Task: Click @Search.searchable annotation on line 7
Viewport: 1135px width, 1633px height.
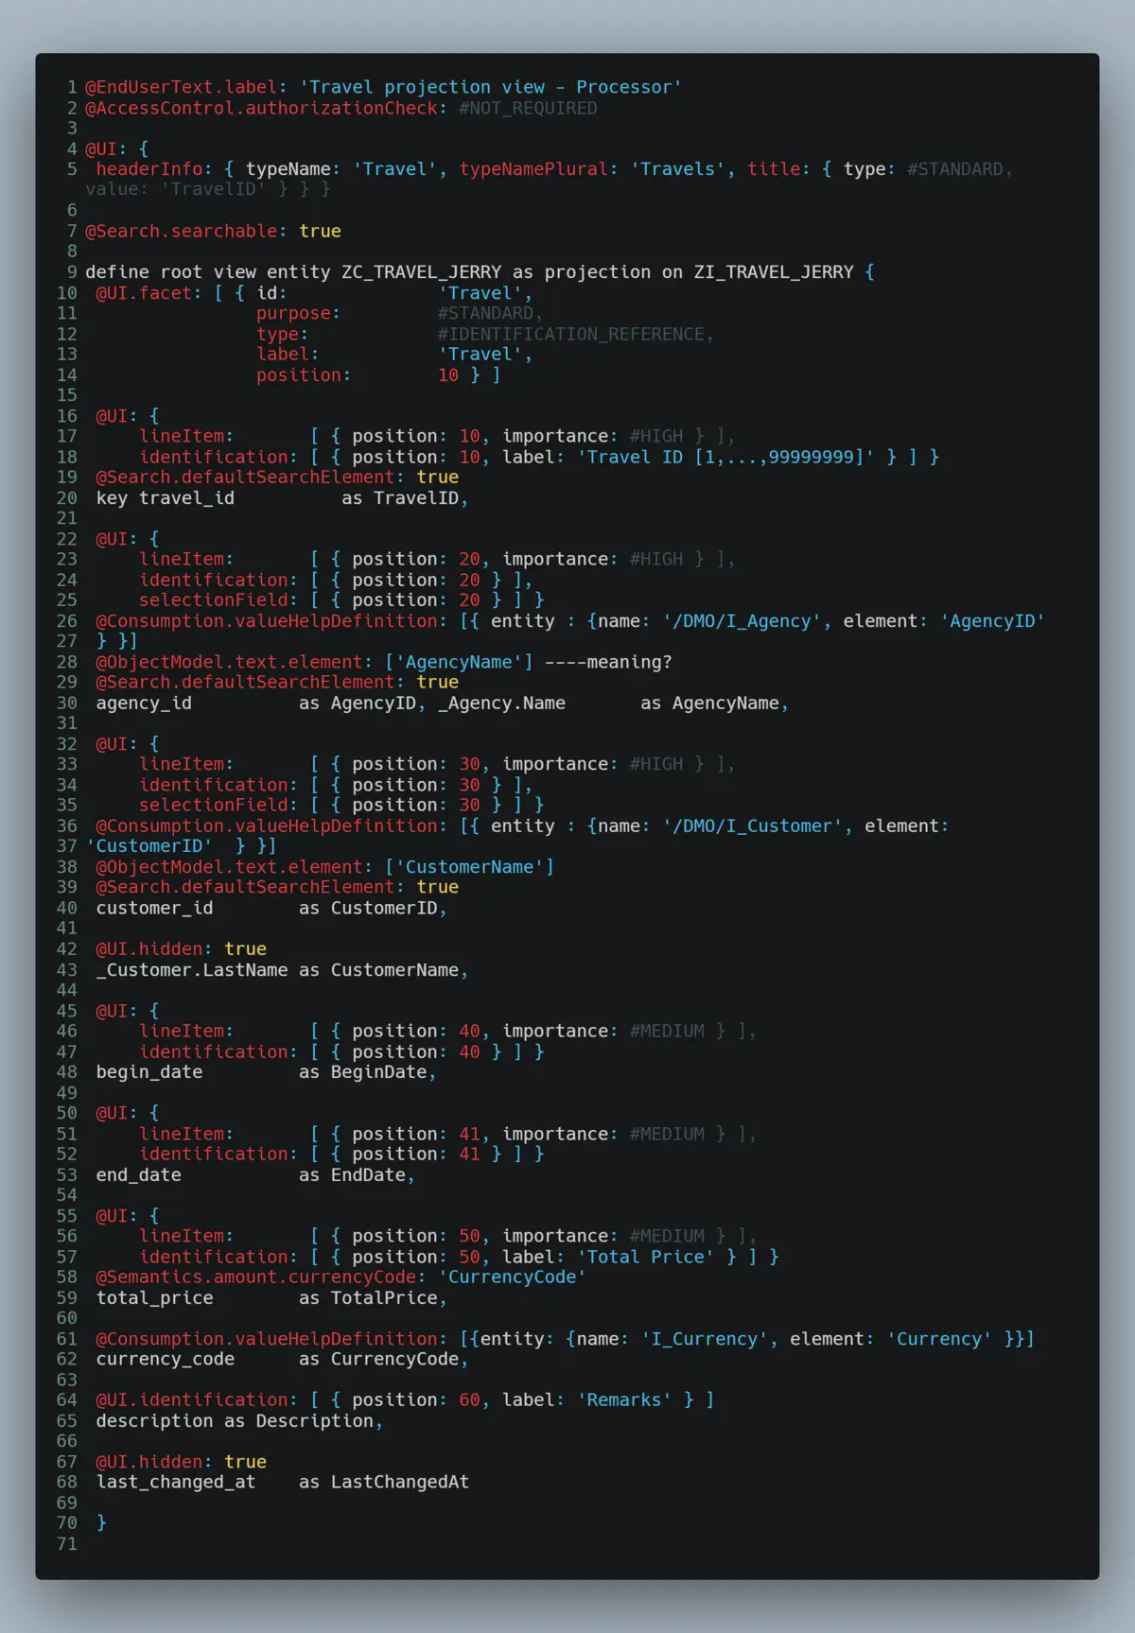Action: [x=182, y=231]
